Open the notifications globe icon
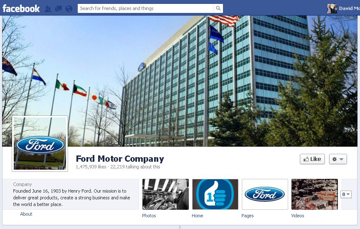Image resolution: width=360 pixels, height=229 pixels. [x=69, y=9]
